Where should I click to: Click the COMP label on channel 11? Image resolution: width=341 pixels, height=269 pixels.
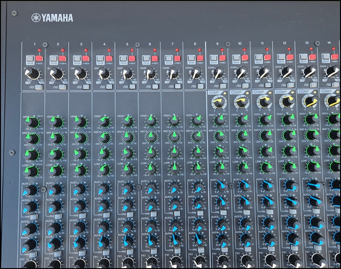tap(259, 92)
